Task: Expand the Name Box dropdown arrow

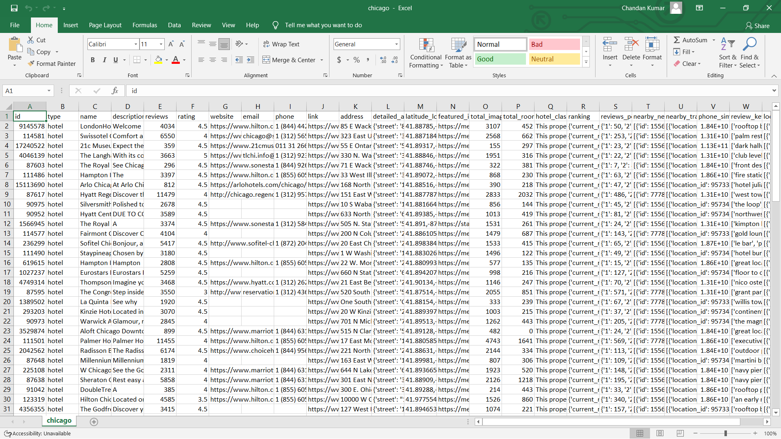Action: coord(49,91)
